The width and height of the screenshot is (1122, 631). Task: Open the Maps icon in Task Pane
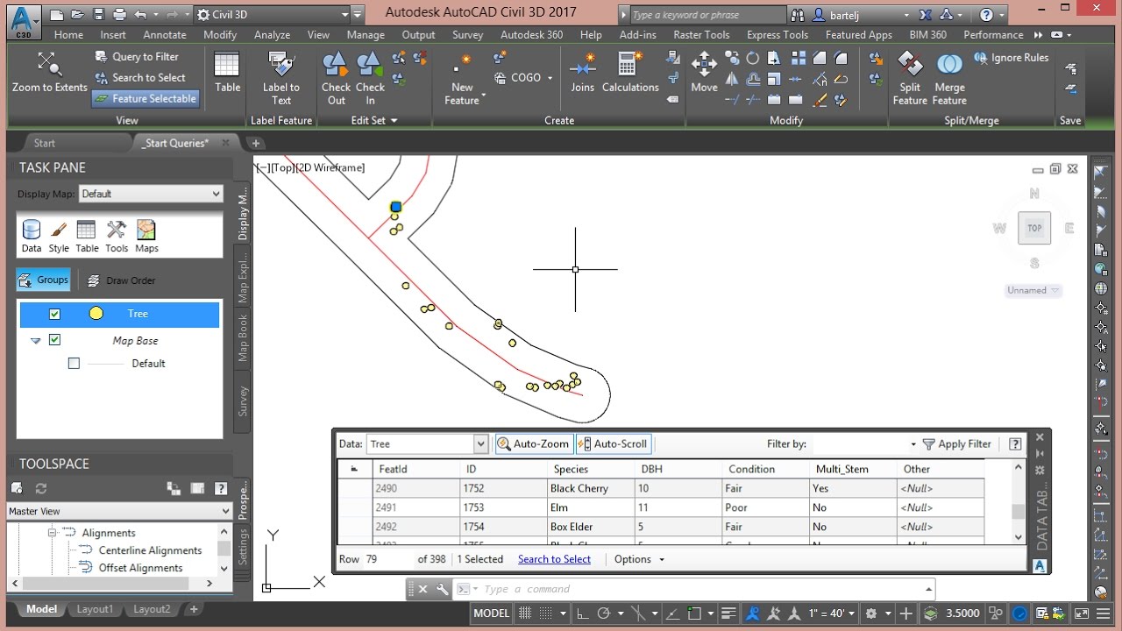pyautogui.click(x=146, y=237)
